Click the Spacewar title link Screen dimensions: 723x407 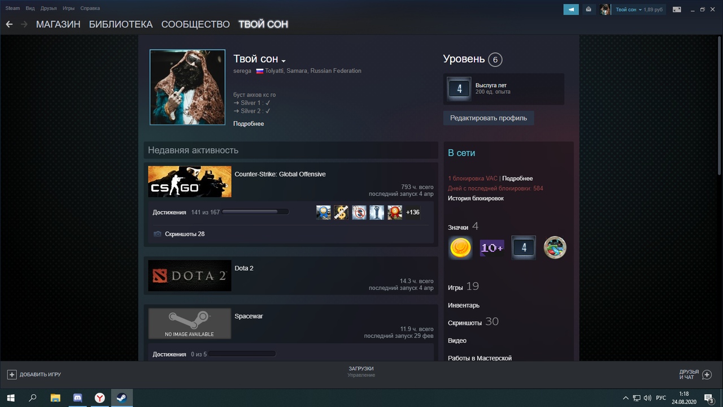click(249, 316)
